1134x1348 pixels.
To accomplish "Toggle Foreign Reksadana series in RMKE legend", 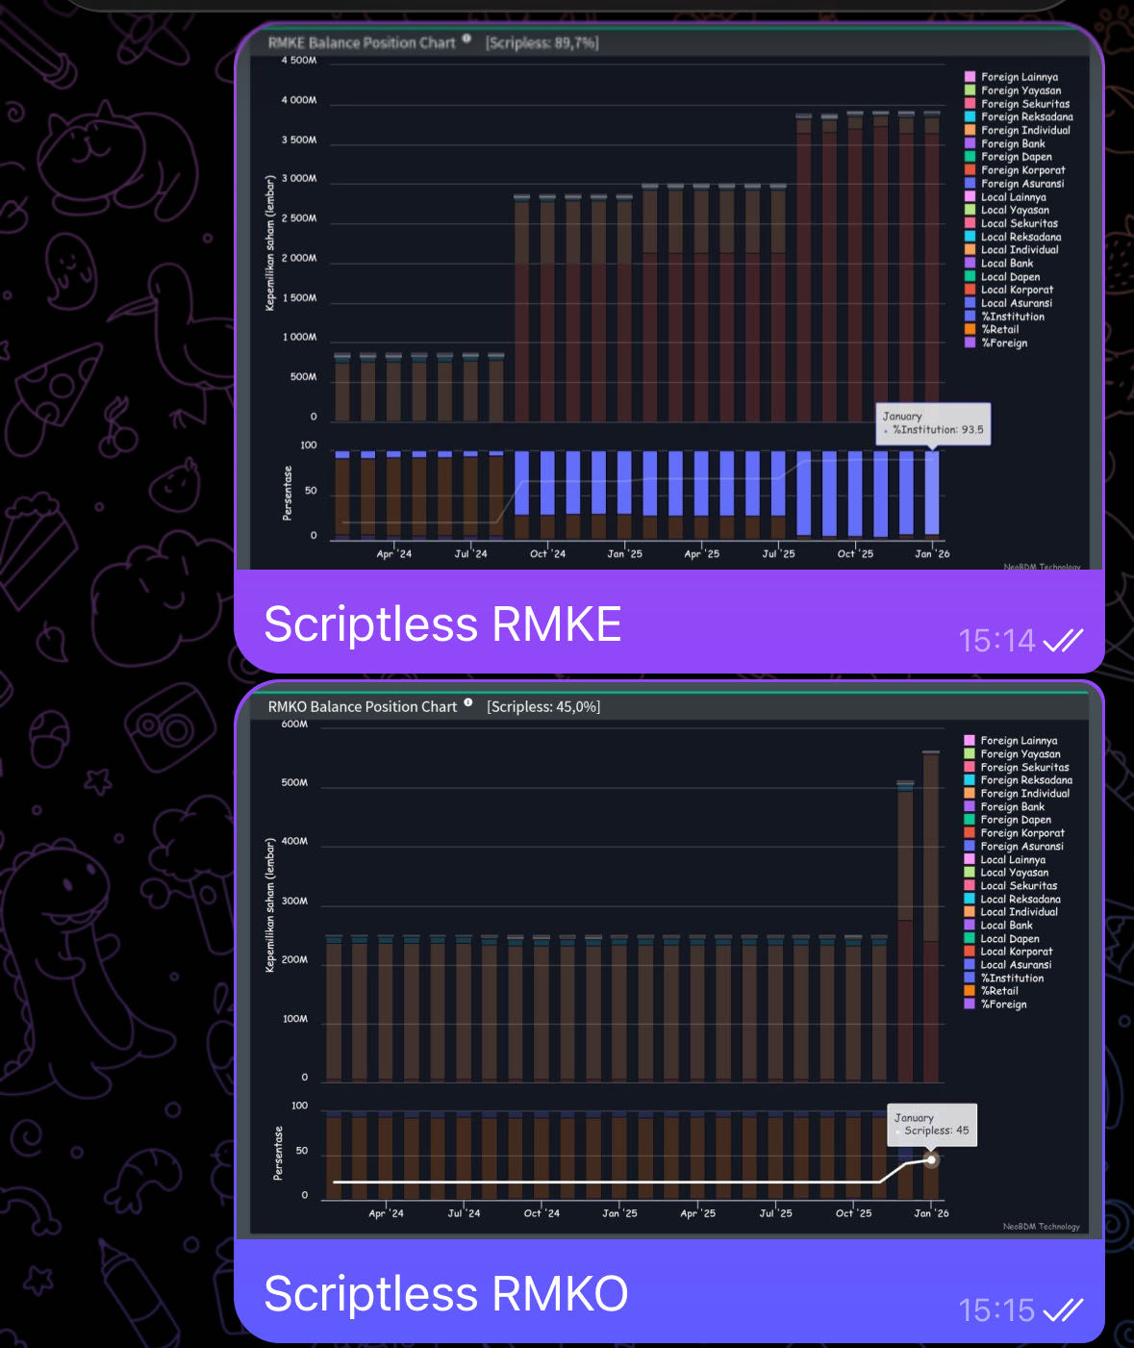I will point(1019,117).
